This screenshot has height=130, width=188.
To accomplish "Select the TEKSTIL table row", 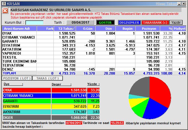I will coord(94,57).
